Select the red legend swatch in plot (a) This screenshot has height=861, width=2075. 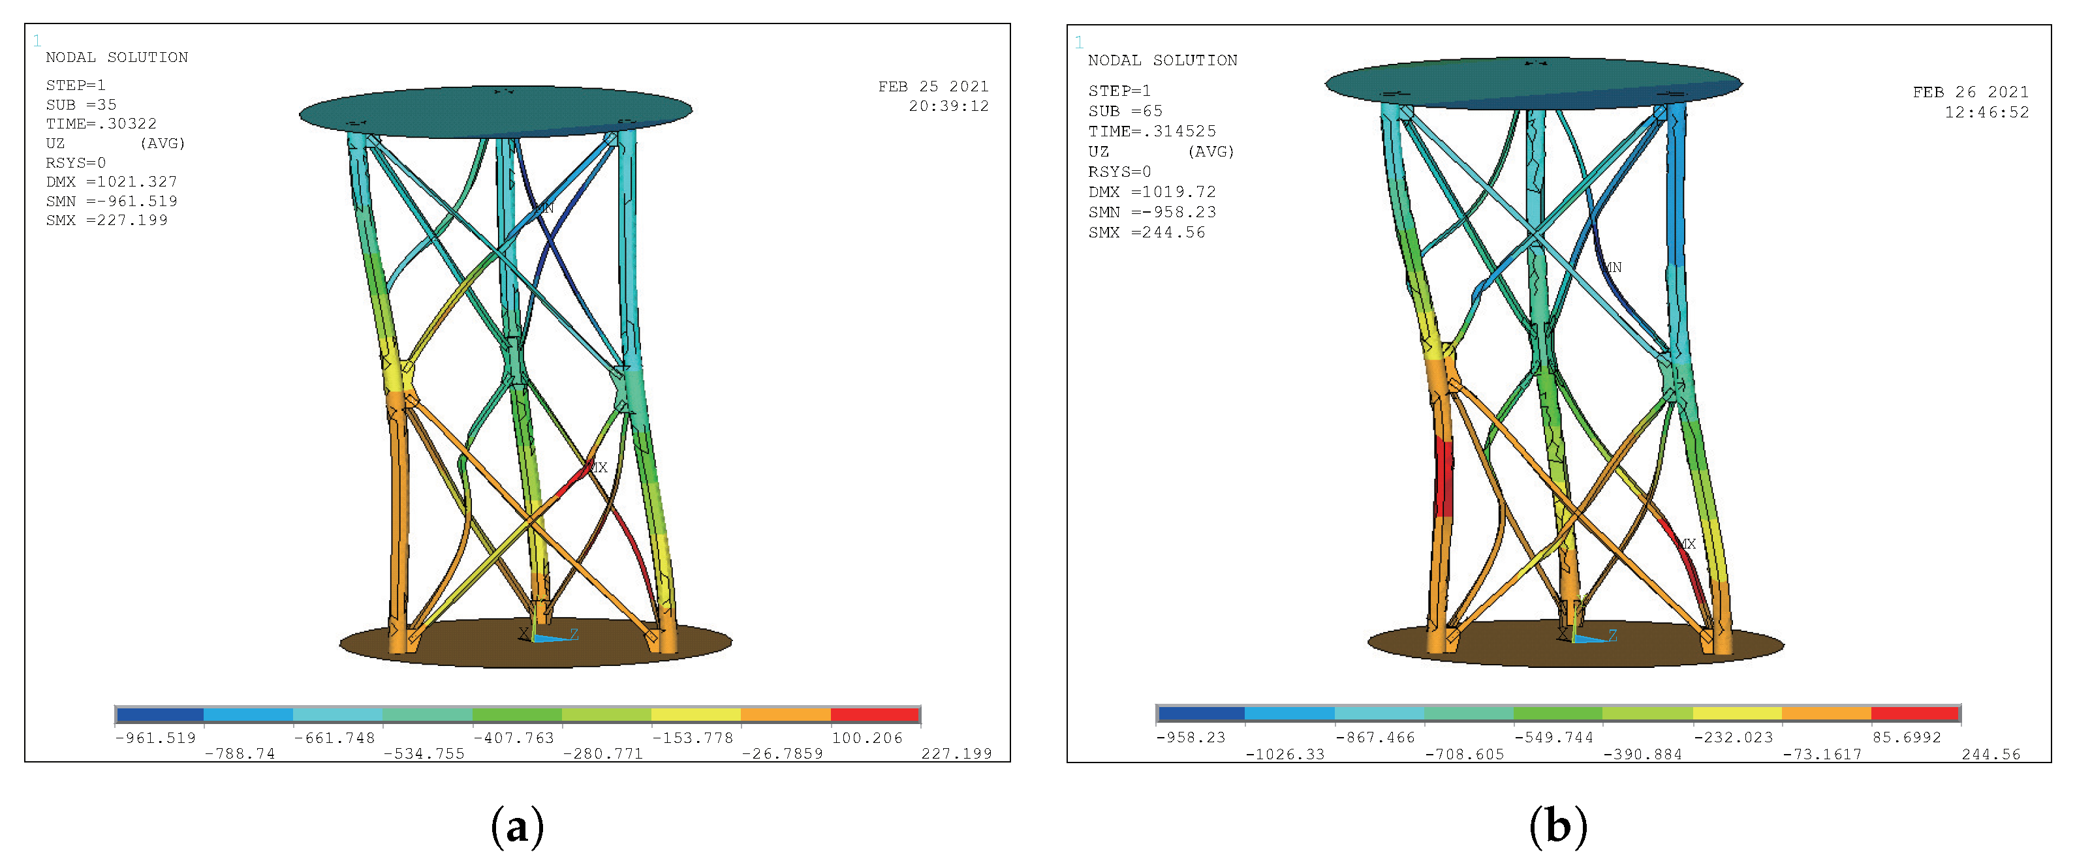874,714
